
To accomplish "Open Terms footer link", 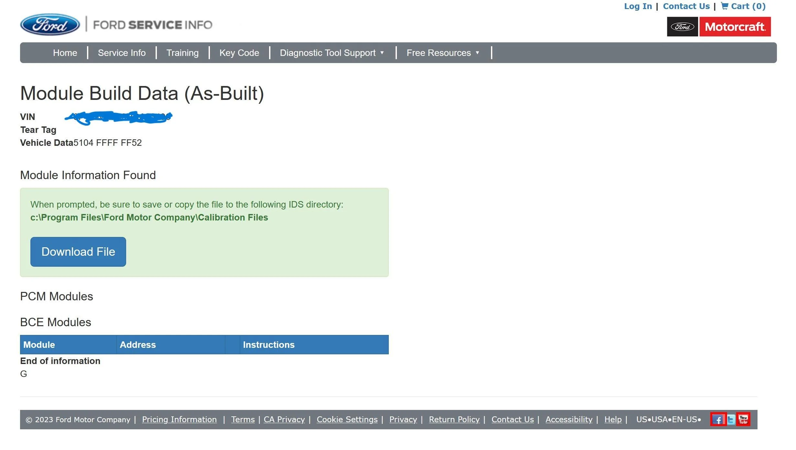I will coord(243,420).
